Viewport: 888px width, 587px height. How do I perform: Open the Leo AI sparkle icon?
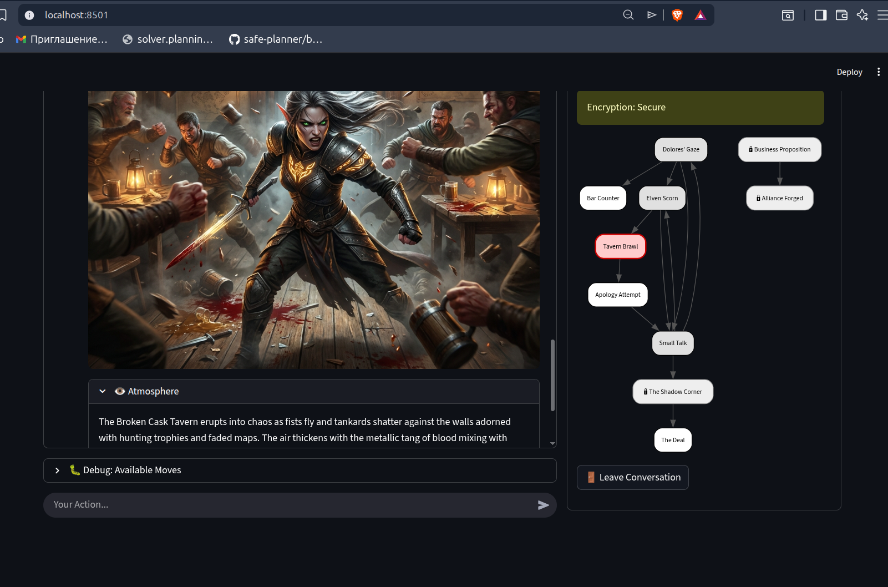[862, 15]
